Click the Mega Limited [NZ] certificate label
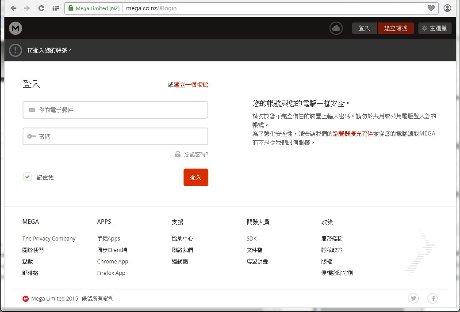Image resolution: width=460 pixels, height=312 pixels. pyautogui.click(x=97, y=8)
